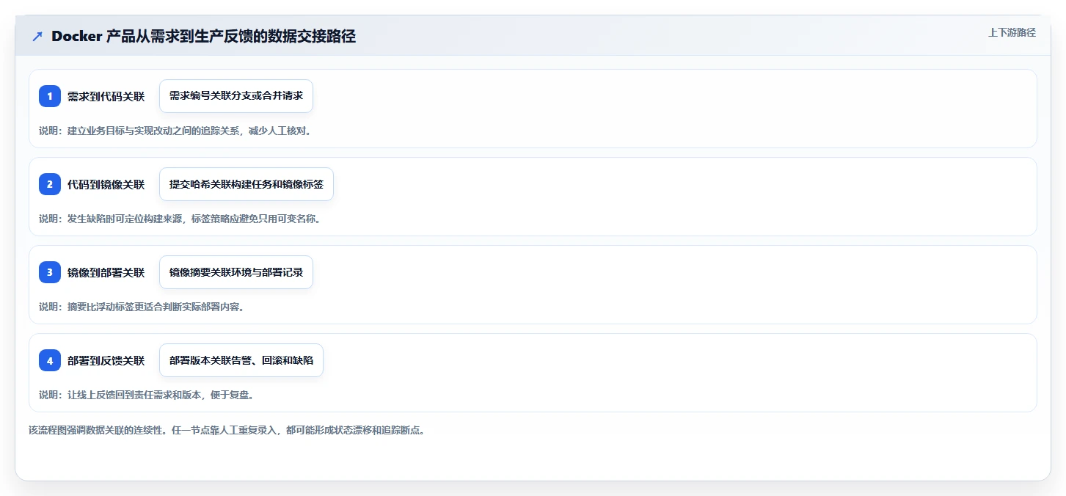Click the 部署到反馈关联 step label

(106, 360)
